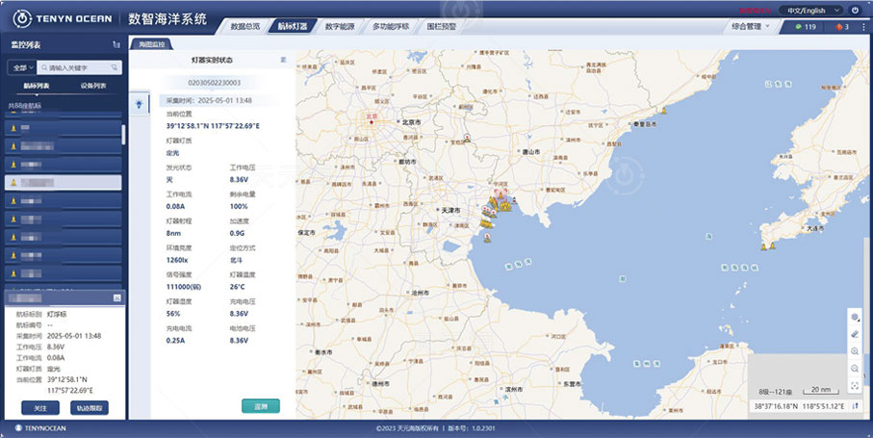The image size is (873, 438).
Task: Click the 轨迹跟踪 button
Action: coord(90,408)
